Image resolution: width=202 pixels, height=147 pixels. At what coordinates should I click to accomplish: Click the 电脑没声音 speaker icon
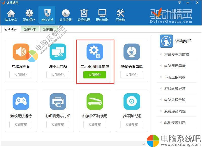pyautogui.click(x=21, y=52)
